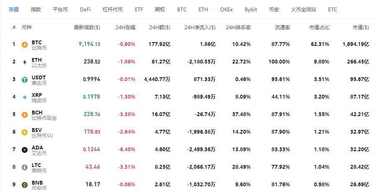Image resolution: width=375 pixels, height=190 pixels.
Task: Switch to the DeFi tab
Action: coord(85,9)
